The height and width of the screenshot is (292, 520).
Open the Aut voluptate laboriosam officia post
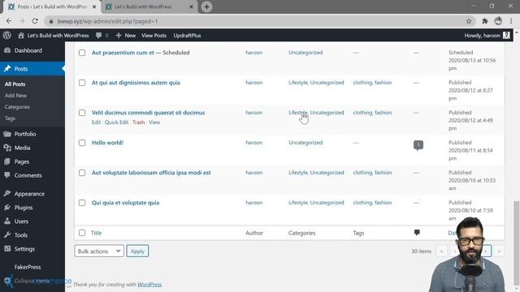151,173
